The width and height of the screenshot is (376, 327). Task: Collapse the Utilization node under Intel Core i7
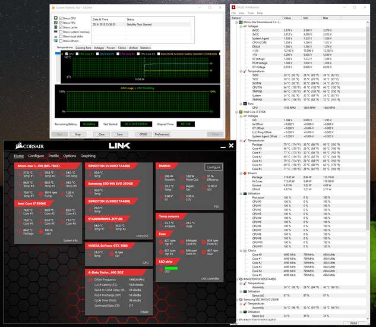click(x=241, y=194)
